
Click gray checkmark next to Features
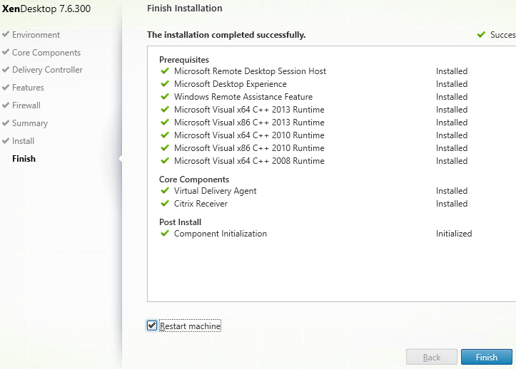tap(5, 87)
